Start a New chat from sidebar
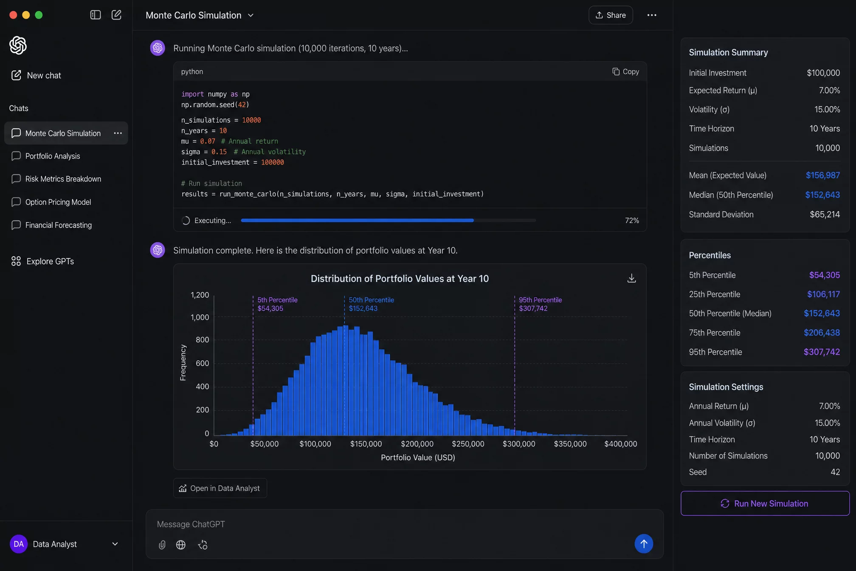Image resolution: width=856 pixels, height=571 pixels. point(36,75)
